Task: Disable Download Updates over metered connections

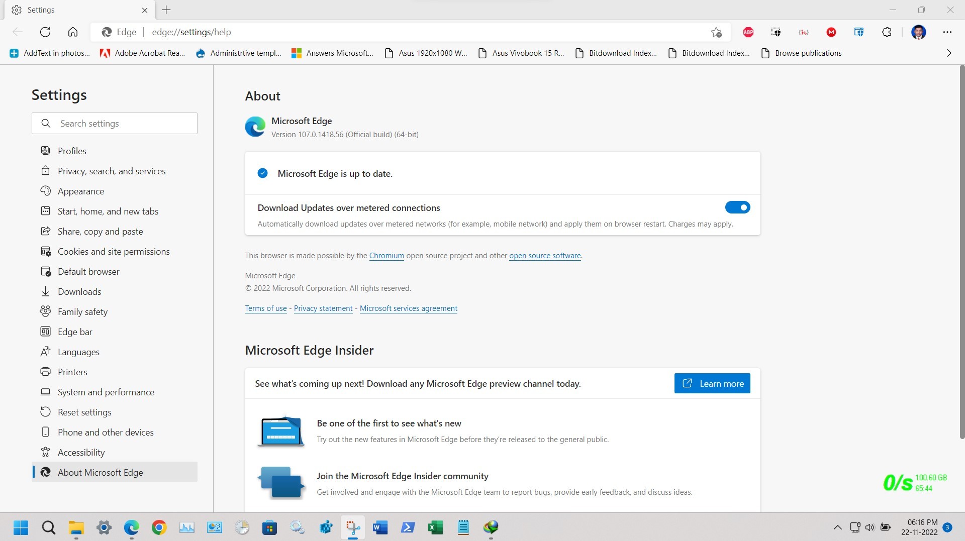Action: [x=737, y=207]
